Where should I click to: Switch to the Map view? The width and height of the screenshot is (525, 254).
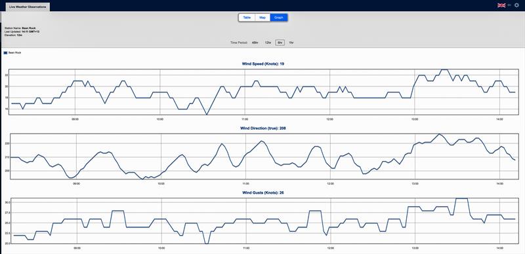(x=262, y=18)
